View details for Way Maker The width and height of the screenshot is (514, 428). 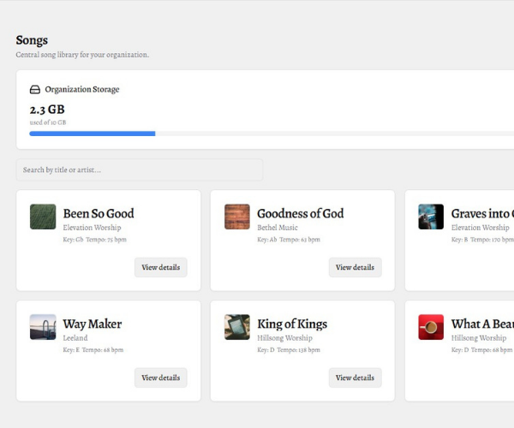(x=161, y=377)
